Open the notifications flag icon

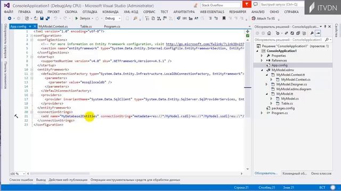pos(247,5)
